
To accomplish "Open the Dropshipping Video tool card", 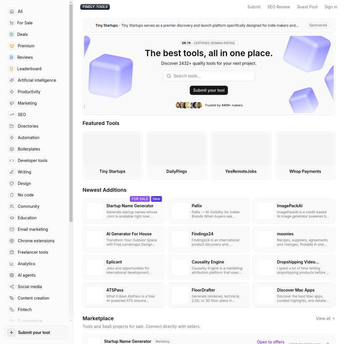I will tap(294, 267).
